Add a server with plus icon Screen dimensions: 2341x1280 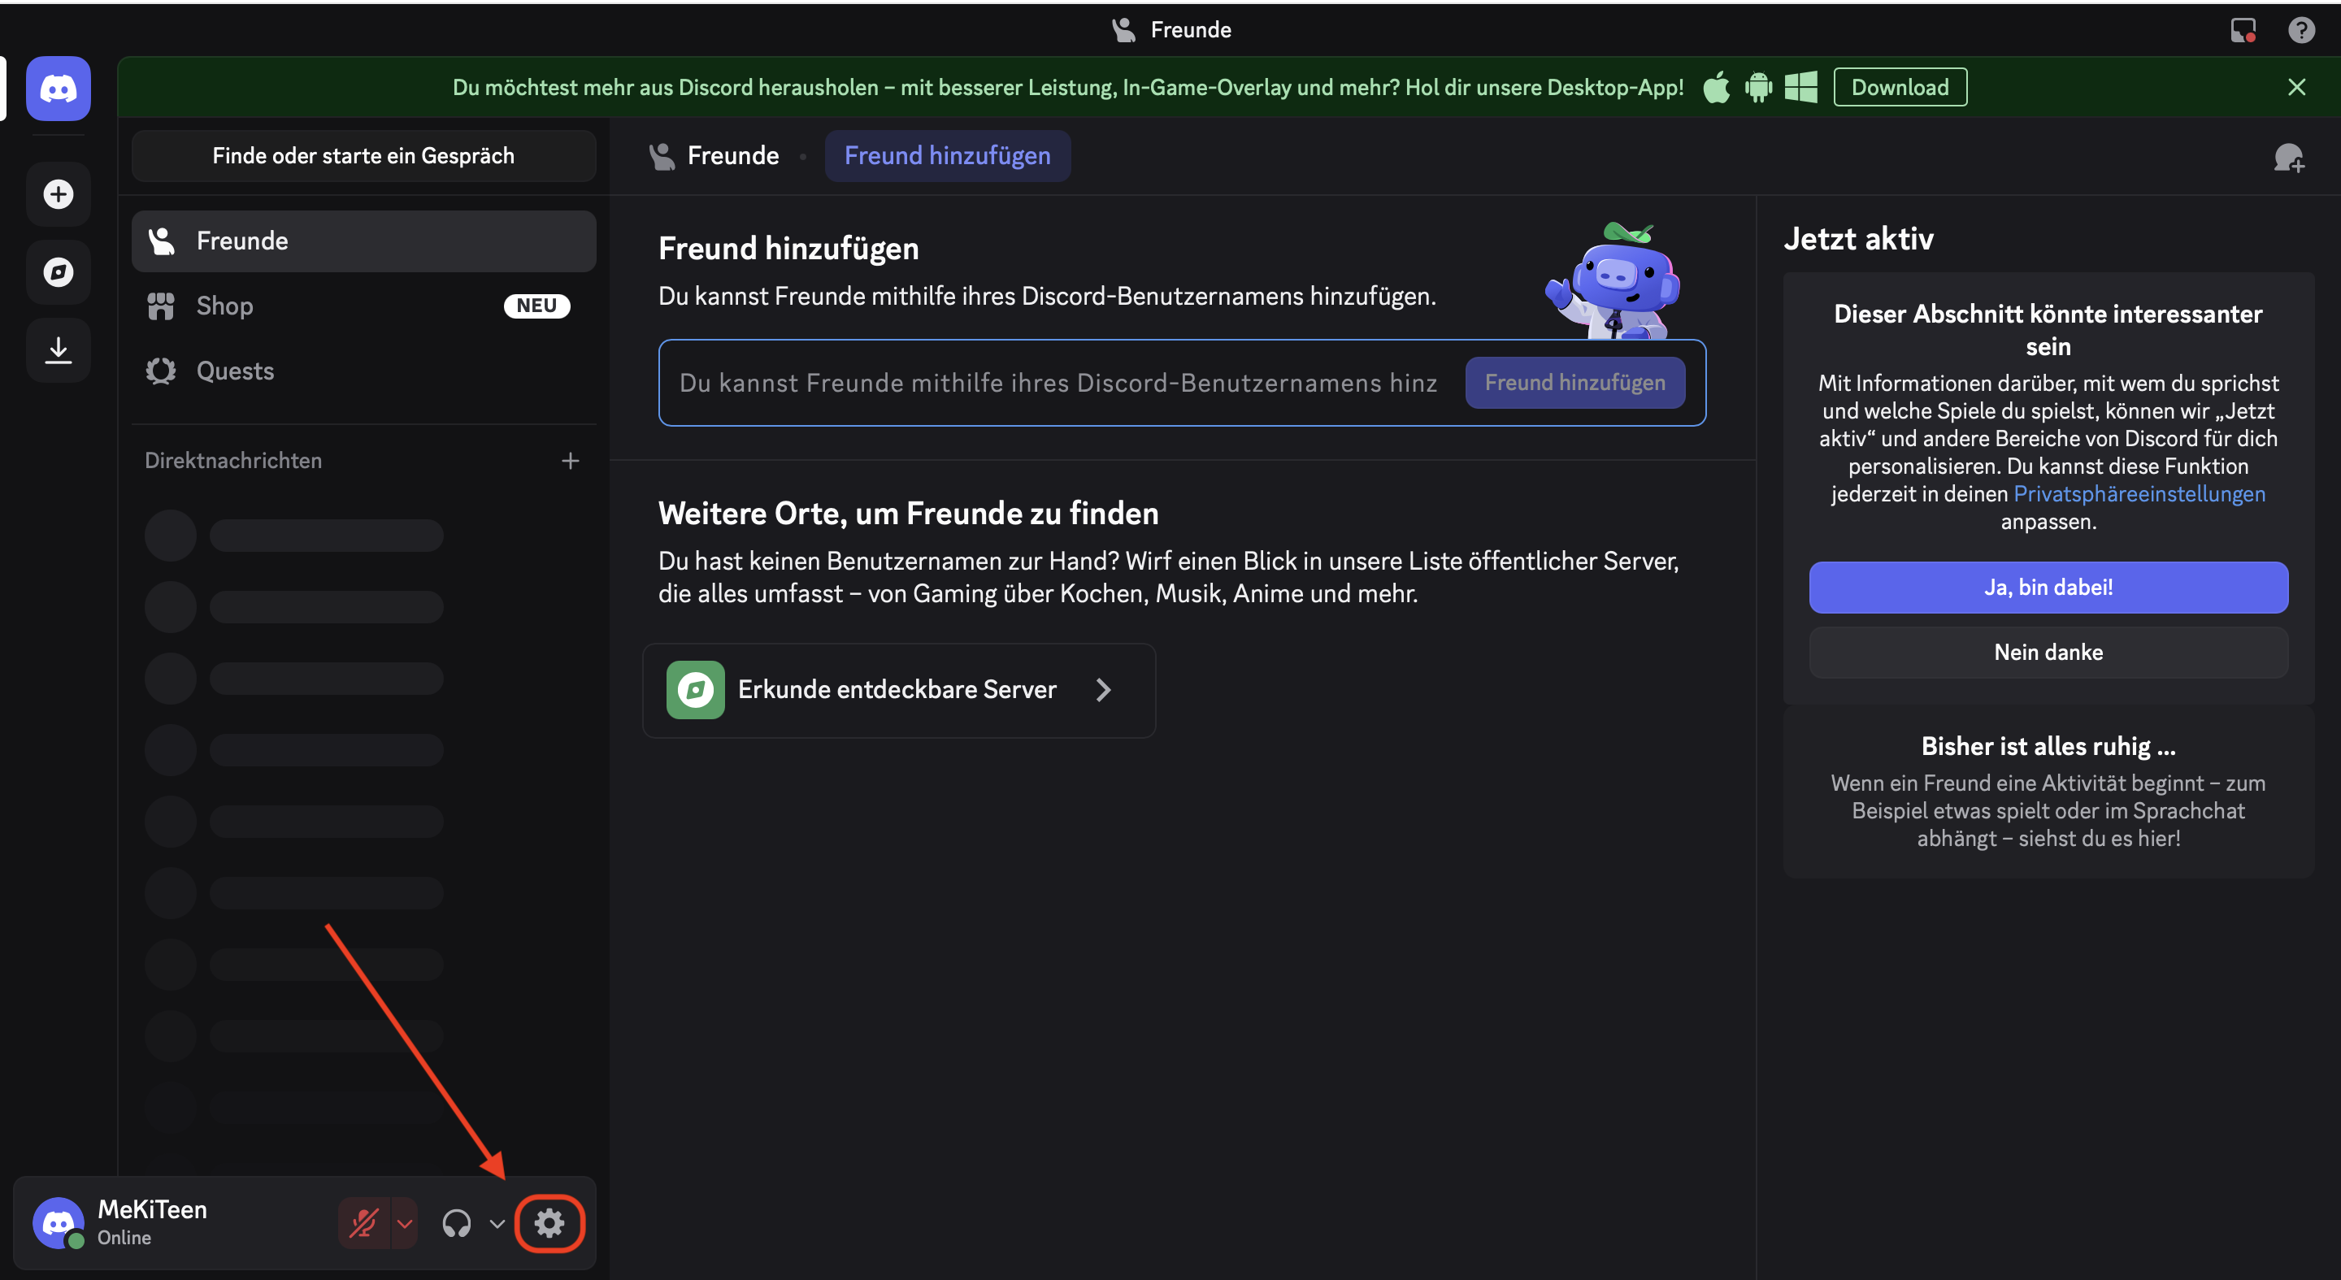point(59,194)
